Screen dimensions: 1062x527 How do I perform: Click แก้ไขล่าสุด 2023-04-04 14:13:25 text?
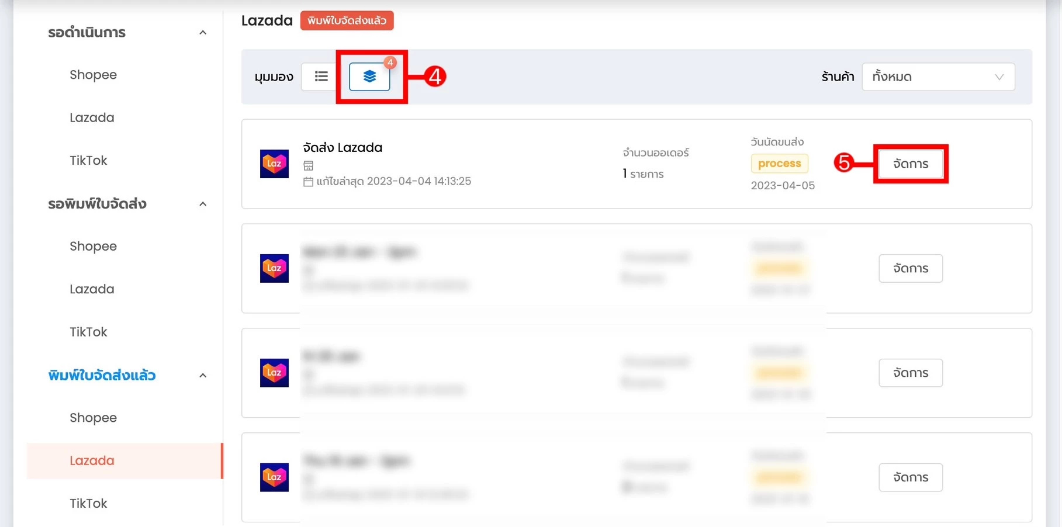(393, 182)
